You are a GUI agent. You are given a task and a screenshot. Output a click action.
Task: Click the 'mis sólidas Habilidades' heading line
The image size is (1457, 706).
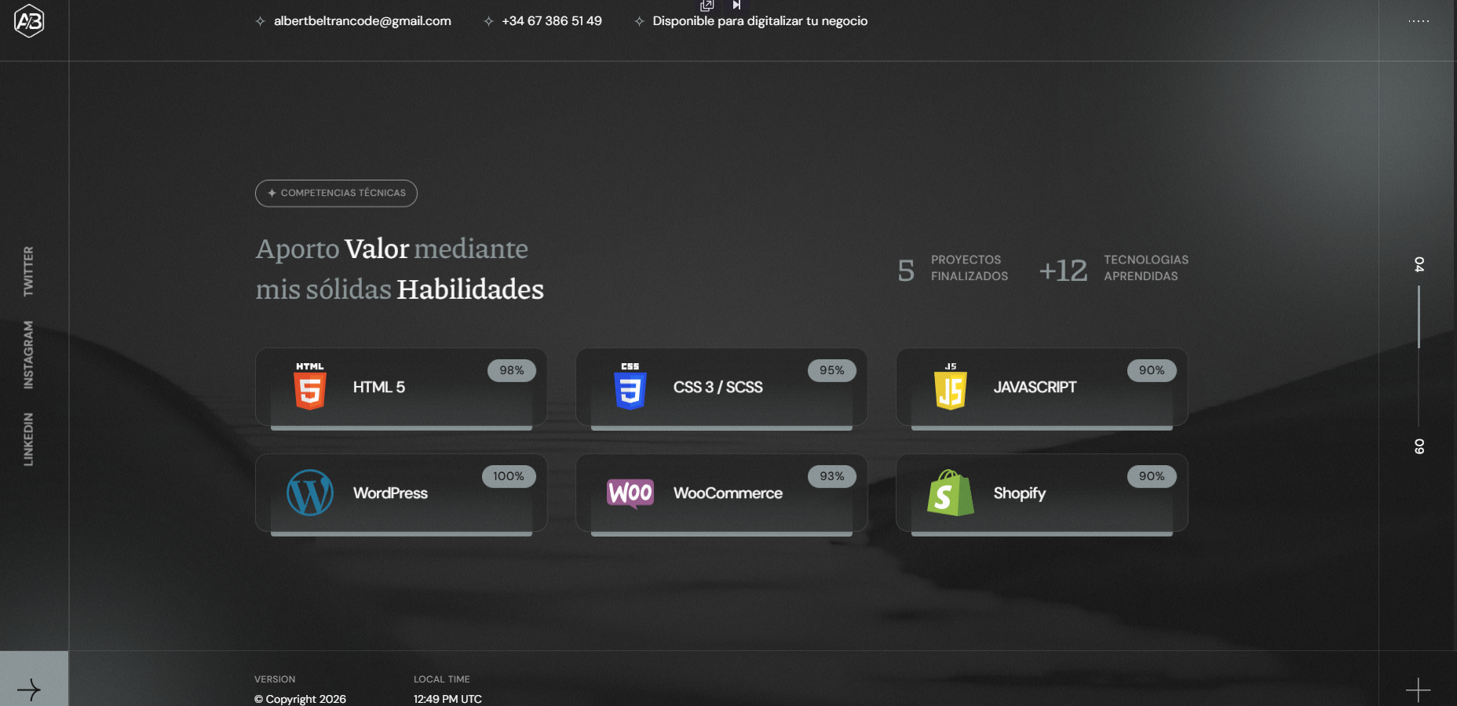pos(400,289)
